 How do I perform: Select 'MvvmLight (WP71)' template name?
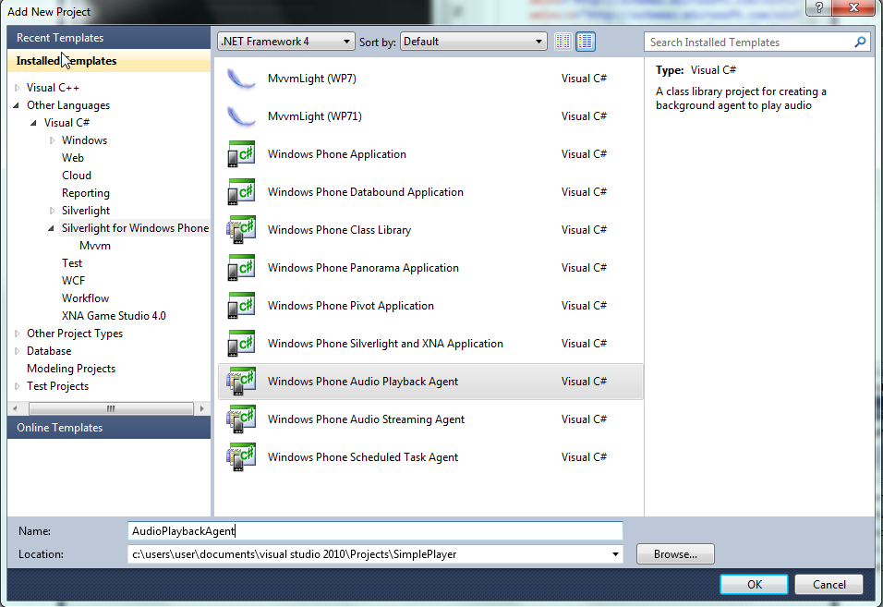click(x=315, y=116)
